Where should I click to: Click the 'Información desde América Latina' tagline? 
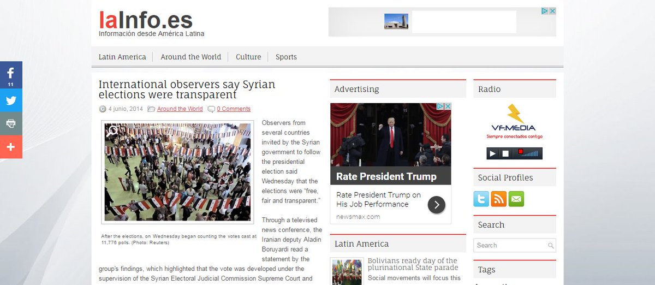point(151,34)
